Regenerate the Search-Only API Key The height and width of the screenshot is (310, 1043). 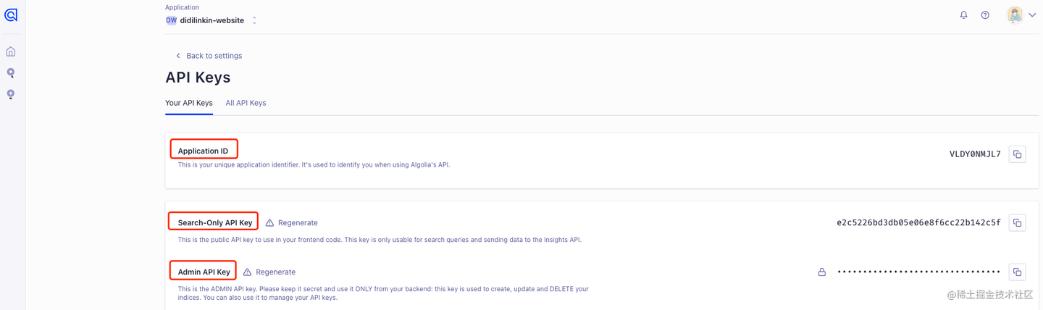[x=298, y=223]
